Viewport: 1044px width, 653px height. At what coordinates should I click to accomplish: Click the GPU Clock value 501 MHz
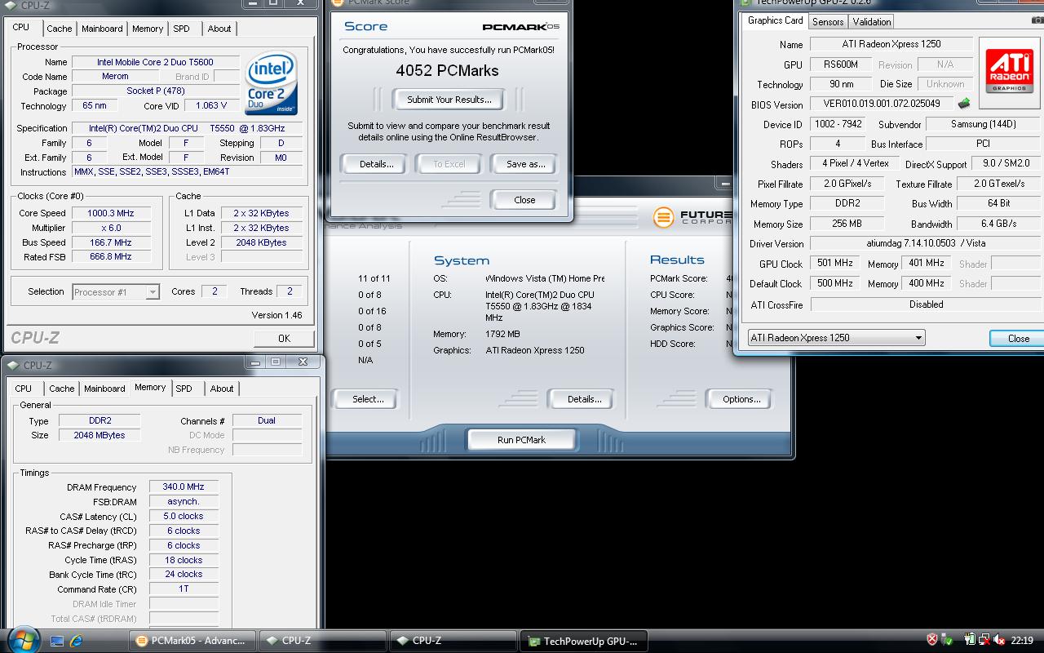(x=834, y=264)
